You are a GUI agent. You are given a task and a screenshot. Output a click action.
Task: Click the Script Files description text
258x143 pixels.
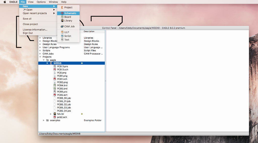pyautogui.click(x=90, y=51)
